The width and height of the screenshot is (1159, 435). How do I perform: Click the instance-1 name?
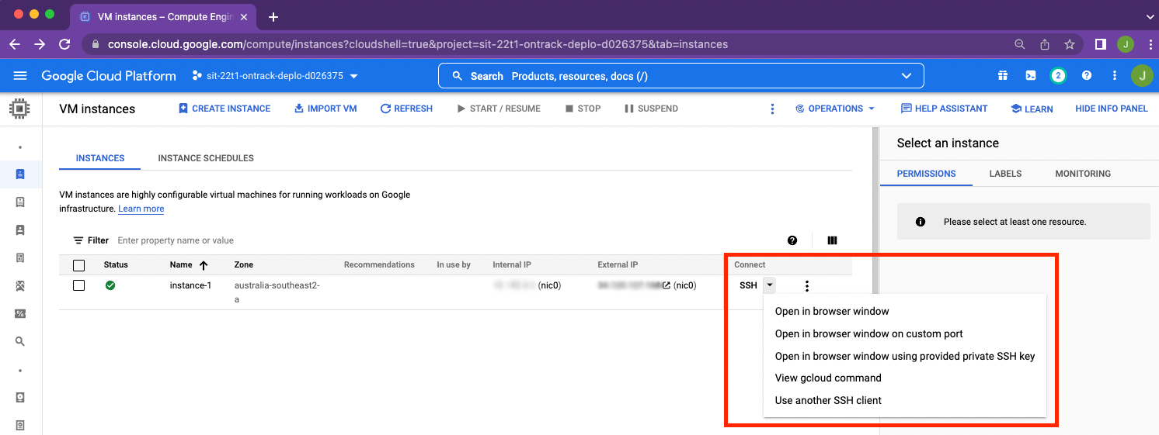(x=190, y=285)
